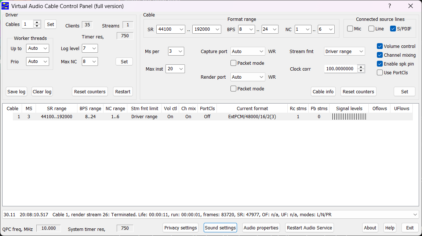The image size is (422, 236).
Task: Click the Signal levels column header
Action: (x=349, y=108)
